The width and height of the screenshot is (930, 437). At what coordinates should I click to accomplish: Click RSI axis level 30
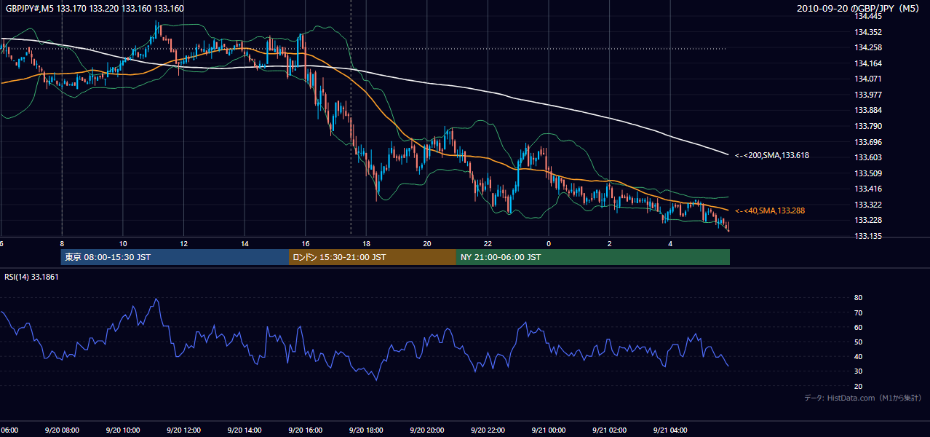859,371
